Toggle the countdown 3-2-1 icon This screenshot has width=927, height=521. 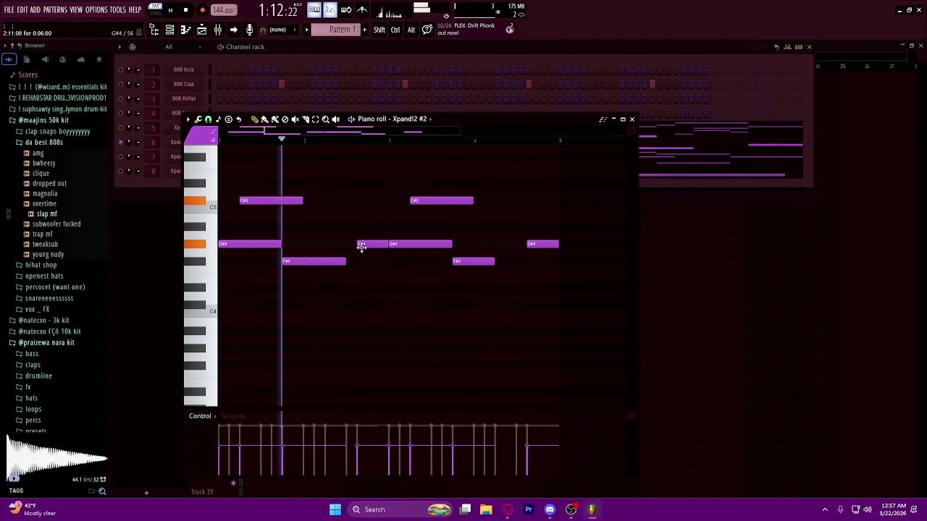point(330,10)
